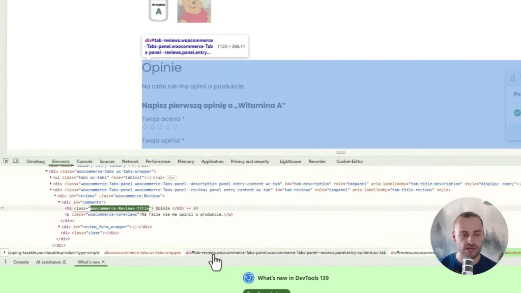The image size is (521, 293).
Task: Select the h2 woocommerce-Reviews-title line
Action: pos(131,208)
